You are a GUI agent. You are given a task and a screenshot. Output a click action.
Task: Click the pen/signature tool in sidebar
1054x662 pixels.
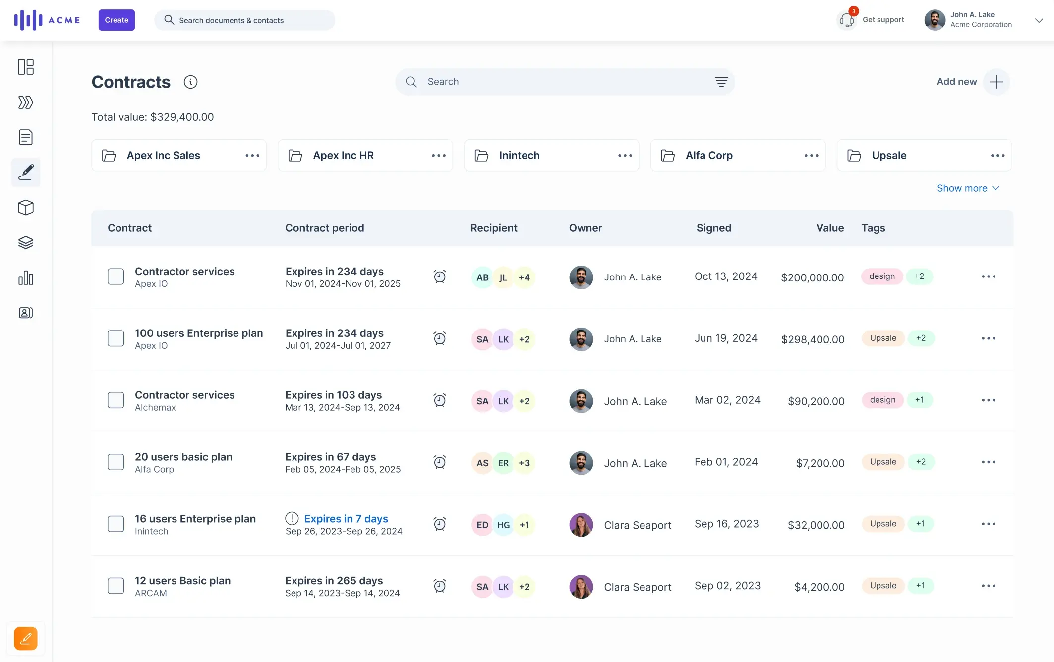coord(25,171)
